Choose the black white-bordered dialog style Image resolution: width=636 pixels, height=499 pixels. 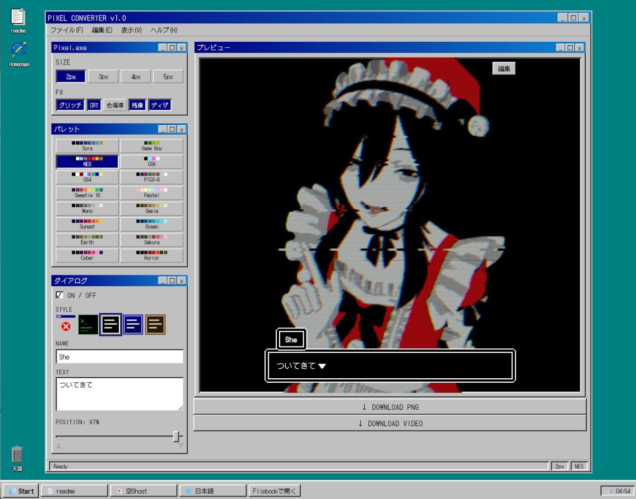(110, 325)
